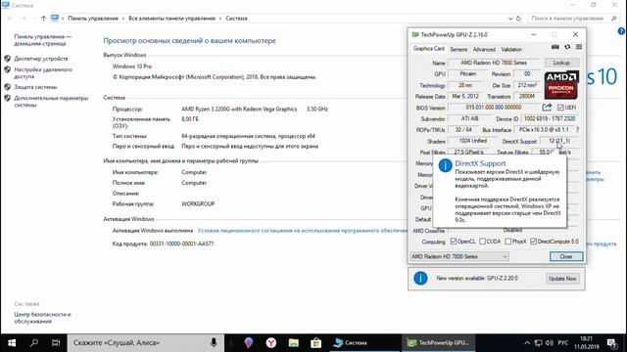Open the notification center icon

tap(611, 343)
